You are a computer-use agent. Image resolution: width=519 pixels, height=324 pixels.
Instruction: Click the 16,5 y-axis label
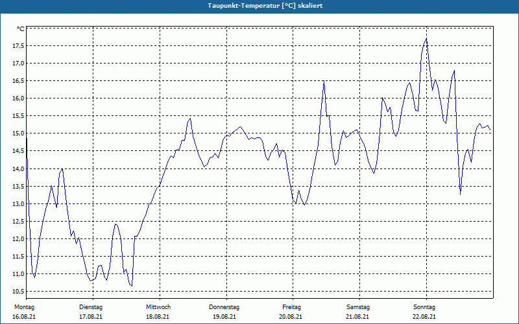click(x=18, y=80)
